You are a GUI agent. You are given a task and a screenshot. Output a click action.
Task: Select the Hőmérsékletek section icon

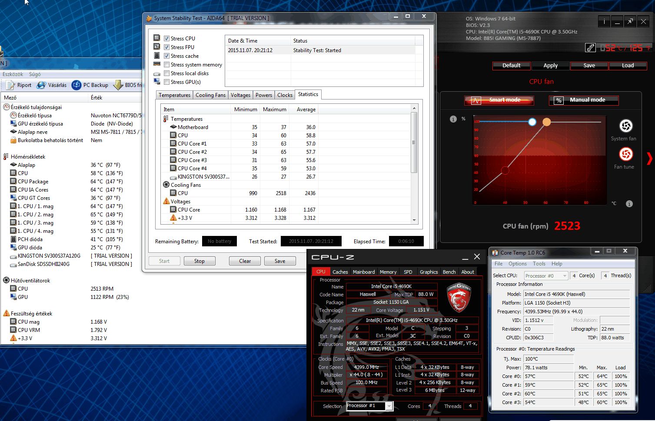[x=7, y=157]
